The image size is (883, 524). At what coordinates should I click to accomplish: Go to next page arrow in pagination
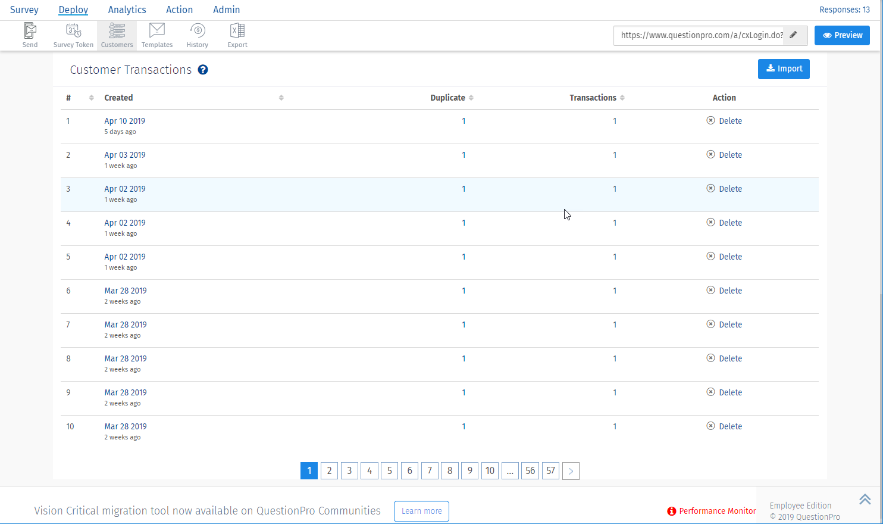tap(571, 471)
